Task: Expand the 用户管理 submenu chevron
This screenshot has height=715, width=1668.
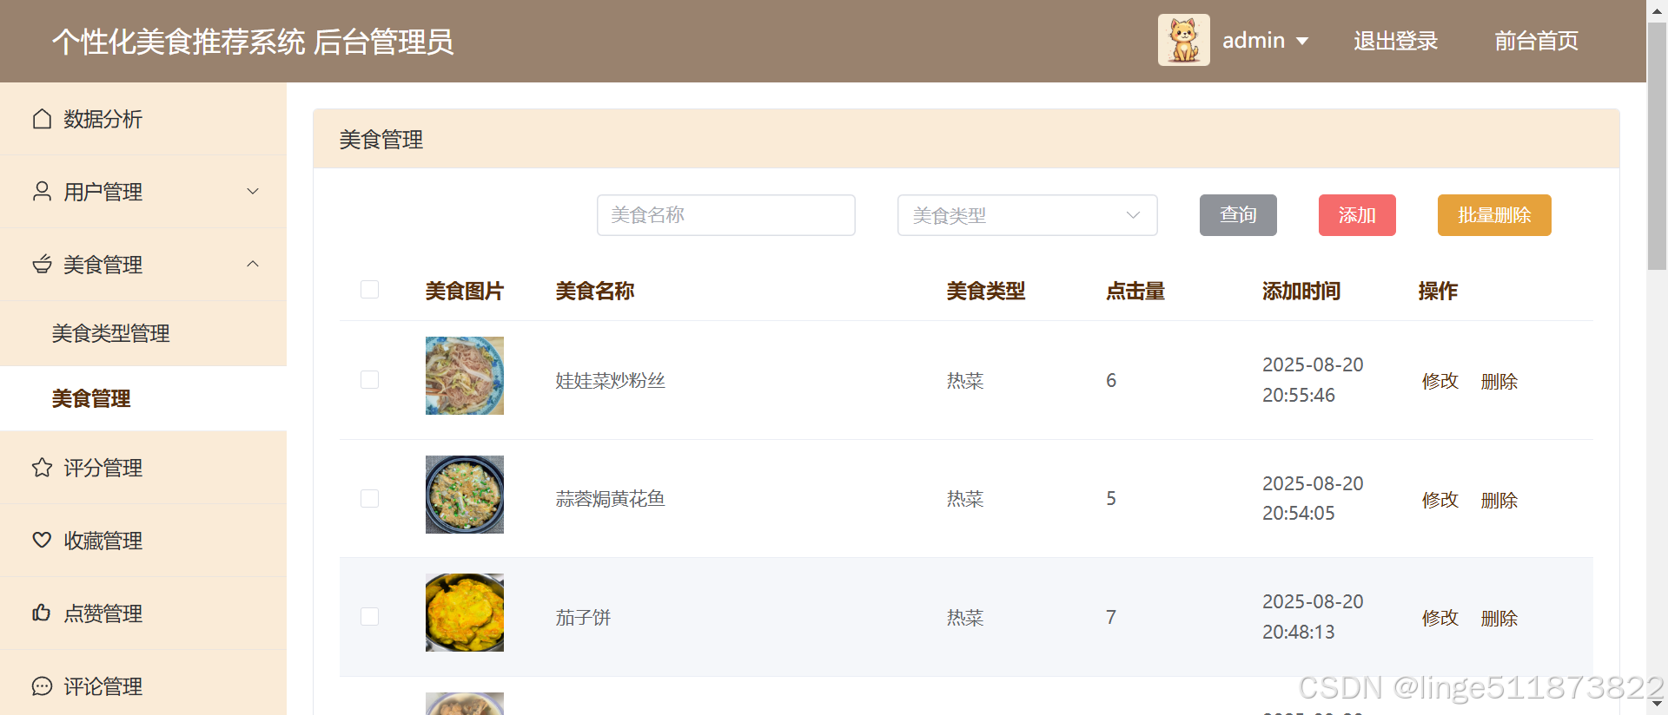Action: pyautogui.click(x=253, y=192)
